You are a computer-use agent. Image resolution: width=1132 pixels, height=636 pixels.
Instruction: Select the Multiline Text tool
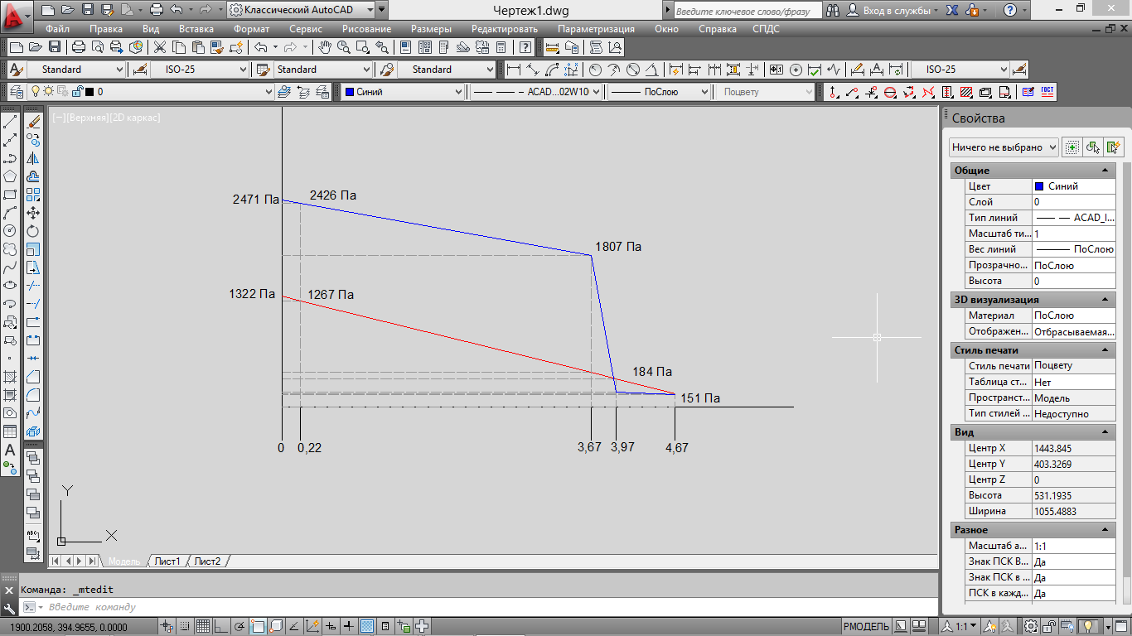(x=10, y=450)
